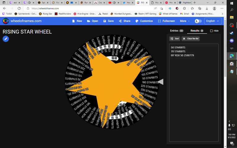The width and height of the screenshot is (237, 148).
Task: Open the Hive-Engine bookmark
Action: click(x=85, y=14)
